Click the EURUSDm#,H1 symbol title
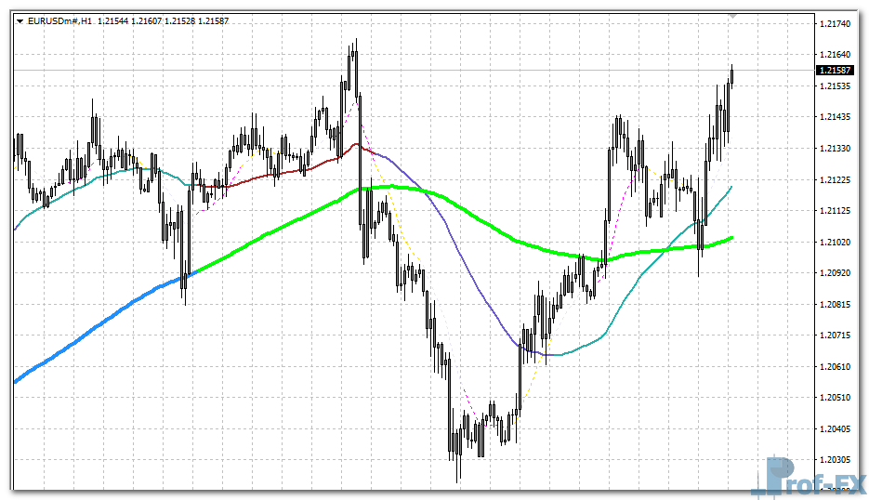Viewport: 869px width, 500px height. point(59,20)
